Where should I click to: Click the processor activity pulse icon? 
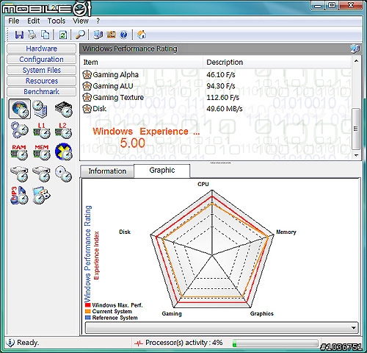[x=139, y=343]
